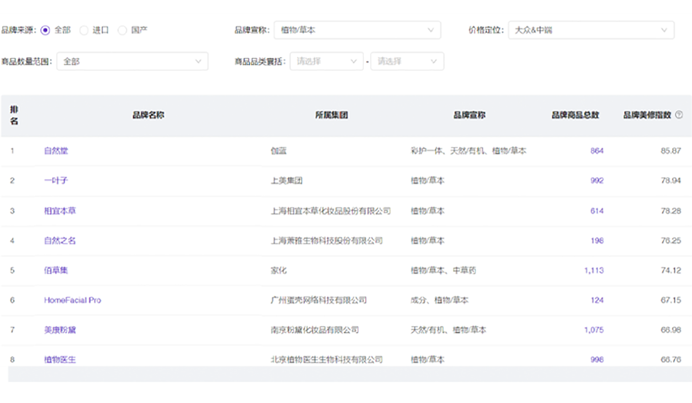Open the HomeFacial Pro brand link
Image resolution: width=692 pixels, height=403 pixels.
pos(72,300)
